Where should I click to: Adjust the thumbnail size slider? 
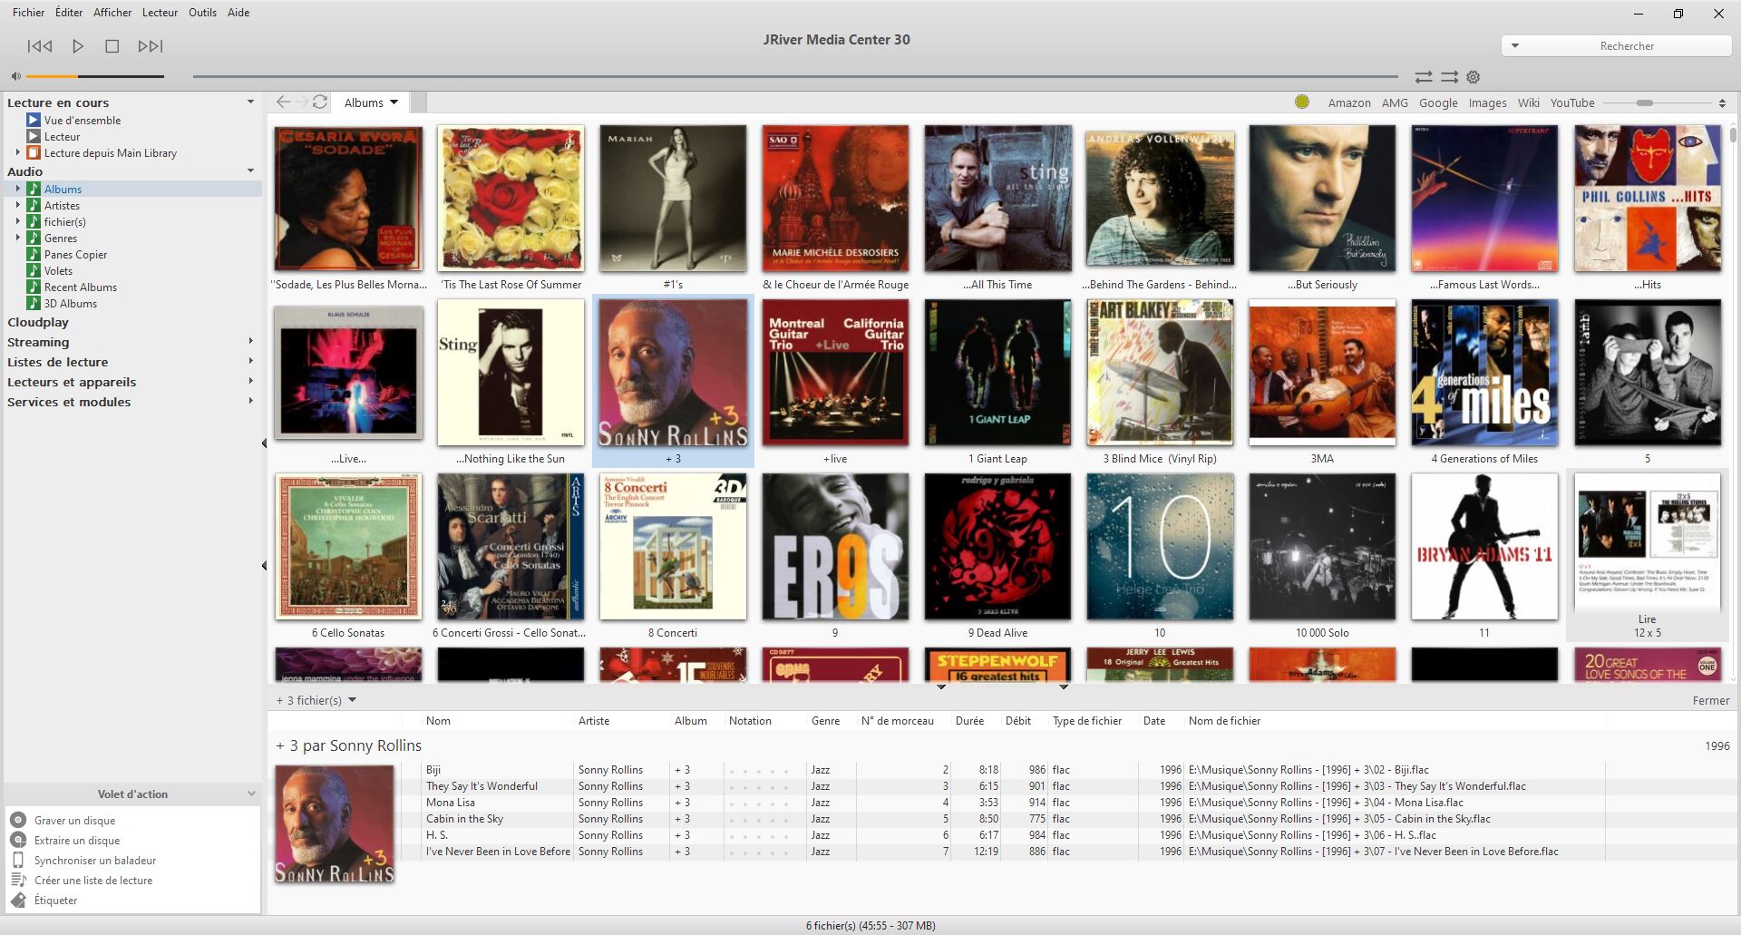click(1644, 103)
